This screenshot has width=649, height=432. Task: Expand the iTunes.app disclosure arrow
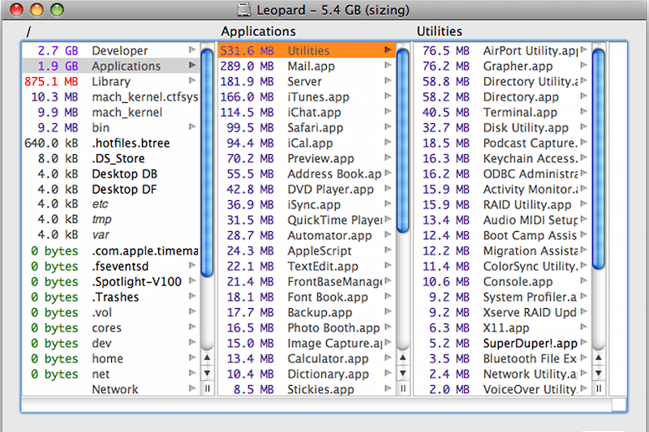pos(388,96)
